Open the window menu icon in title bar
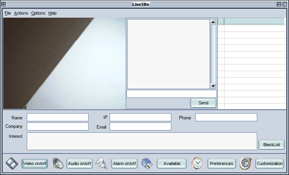The height and width of the screenshot is (175, 289). pyautogui.click(x=3, y=4)
